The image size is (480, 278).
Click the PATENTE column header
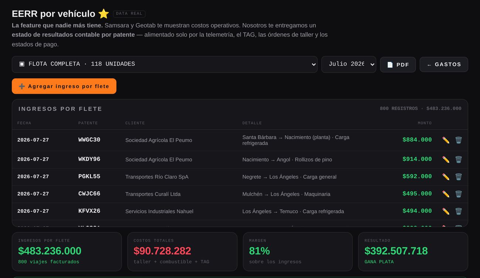point(88,123)
